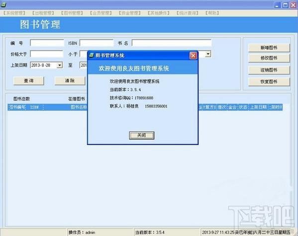Viewport: 298px width, 236px height.
Task: Focus the 编号 input field
Action: pos(47,43)
